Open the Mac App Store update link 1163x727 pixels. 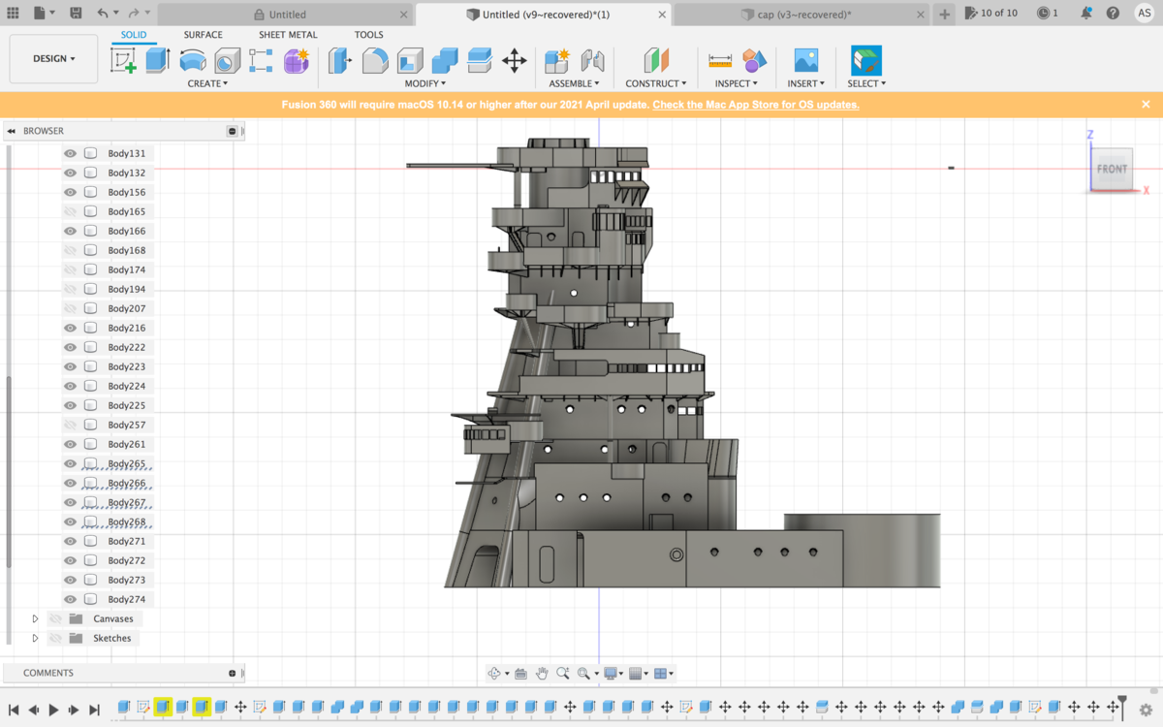coord(756,105)
